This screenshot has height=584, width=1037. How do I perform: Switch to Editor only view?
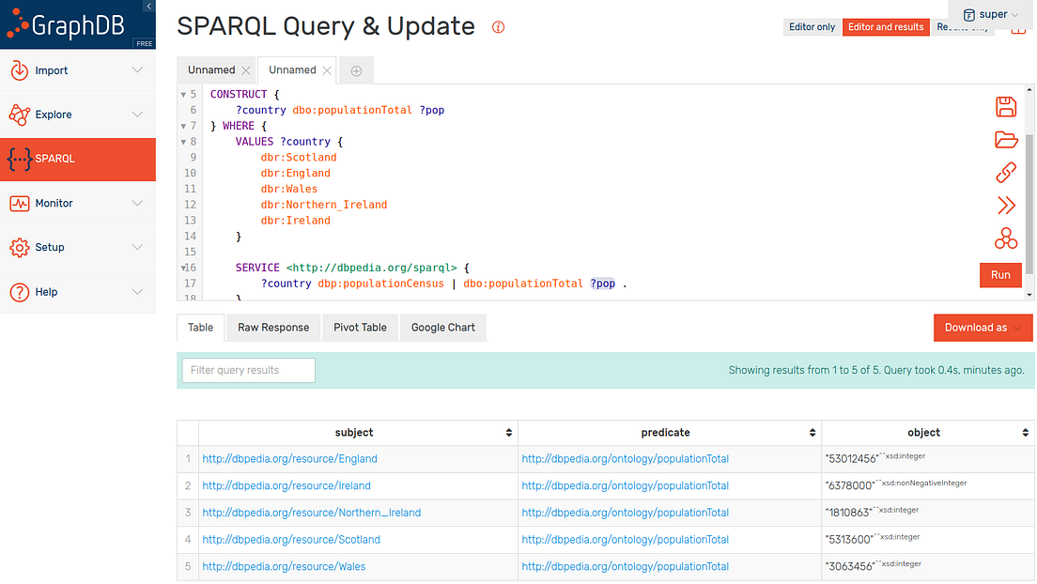coord(812,27)
